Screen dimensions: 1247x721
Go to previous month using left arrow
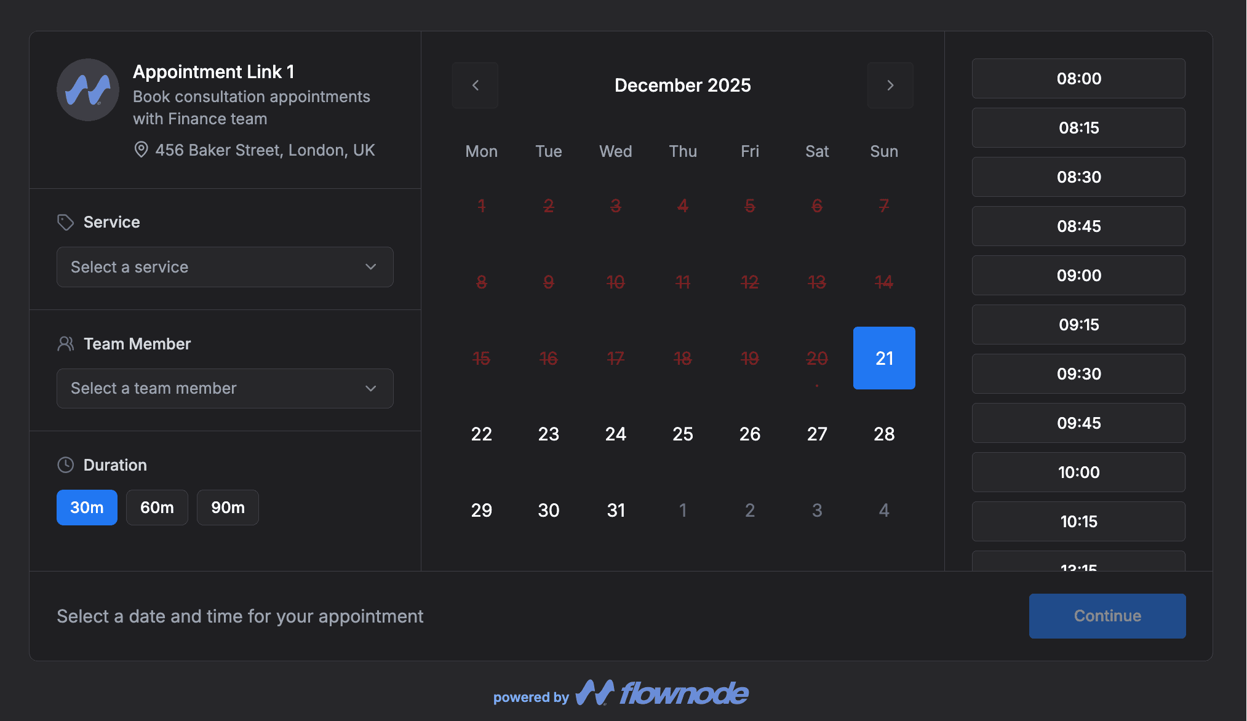475,85
